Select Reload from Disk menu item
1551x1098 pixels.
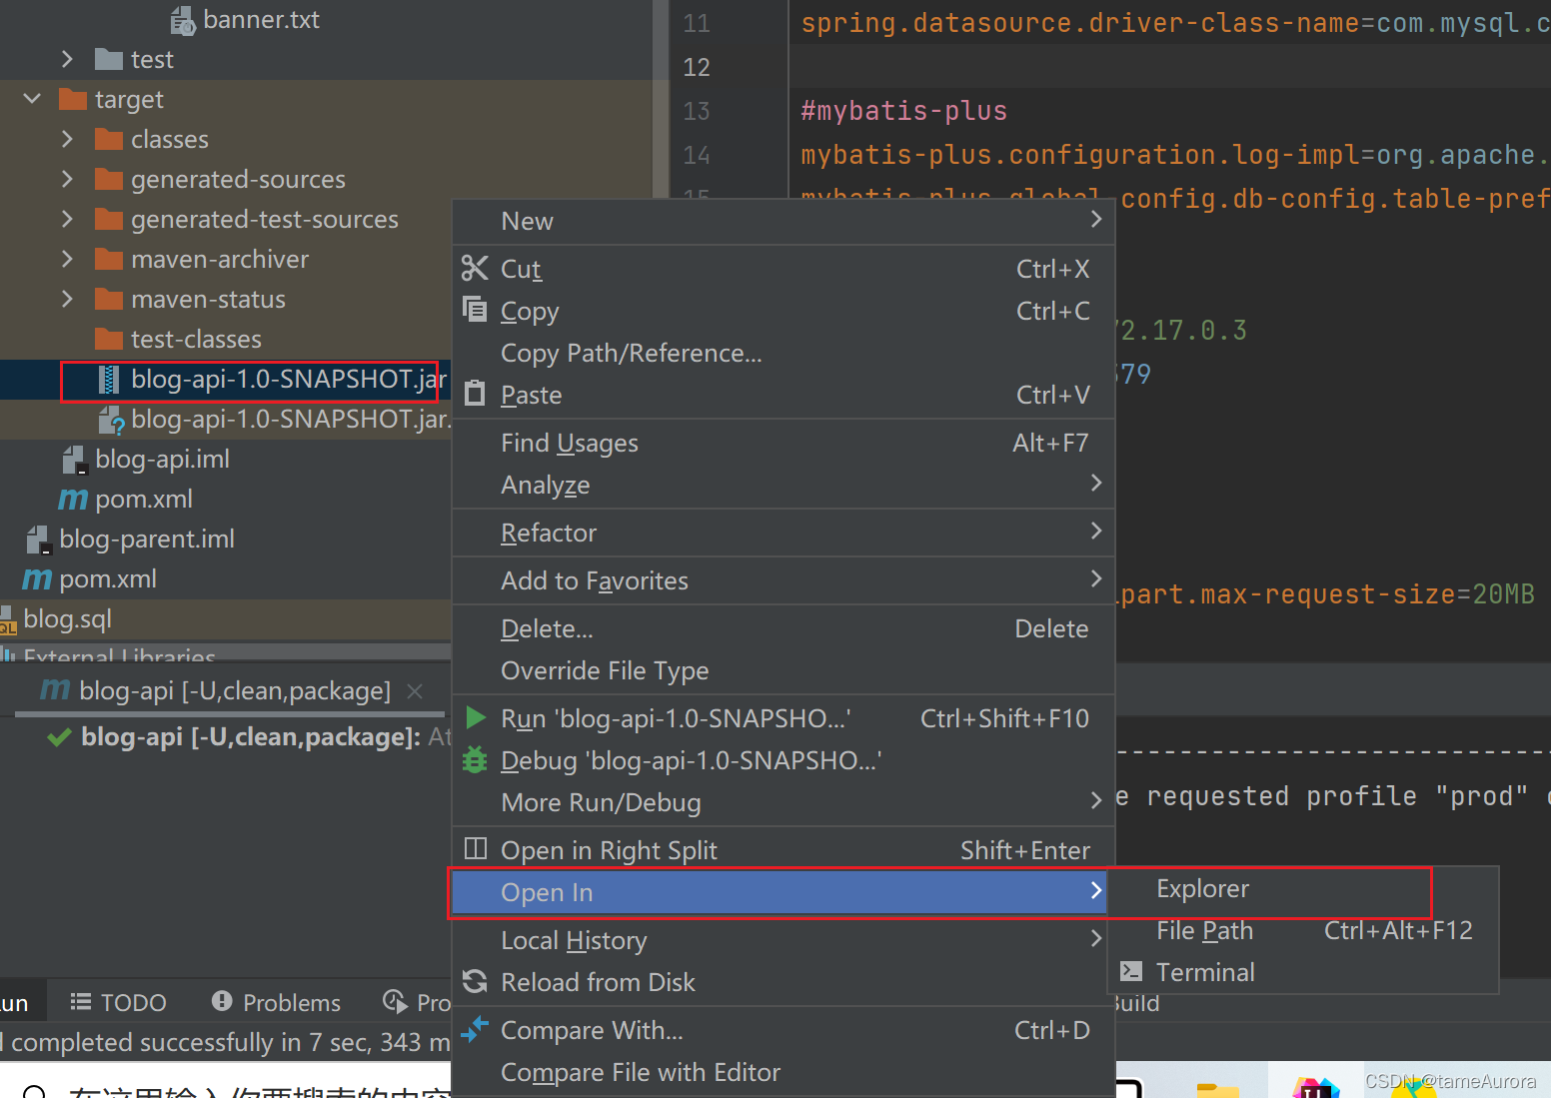click(x=783, y=982)
